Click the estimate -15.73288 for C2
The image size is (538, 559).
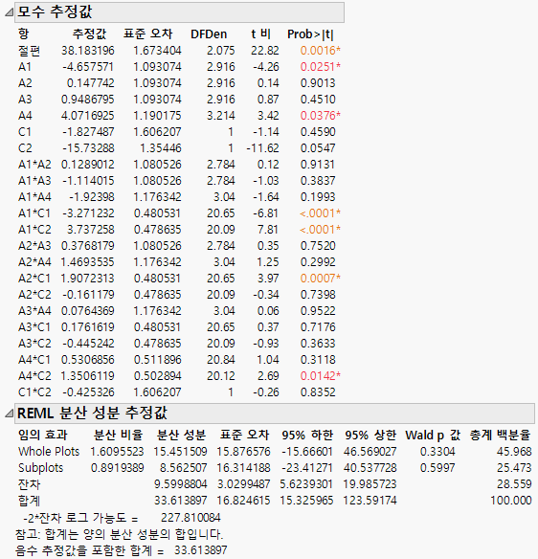[x=88, y=148]
